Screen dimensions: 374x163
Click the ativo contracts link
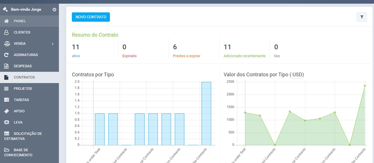[76, 56]
